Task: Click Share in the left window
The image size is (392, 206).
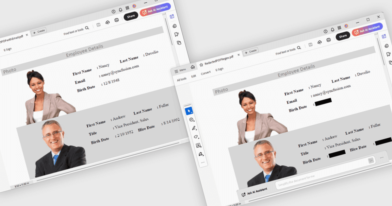Action: [x=131, y=16]
